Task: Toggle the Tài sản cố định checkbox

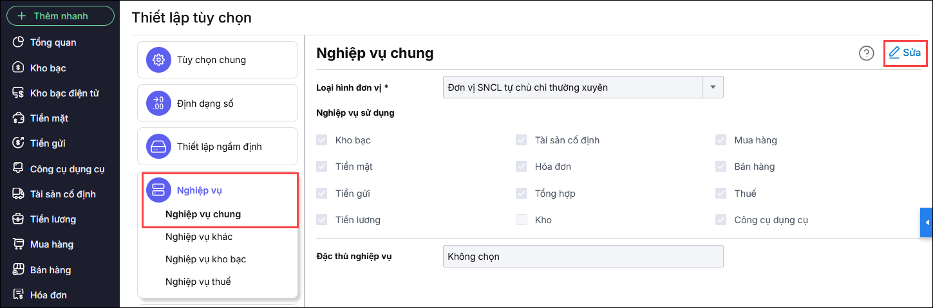Action: tap(522, 140)
